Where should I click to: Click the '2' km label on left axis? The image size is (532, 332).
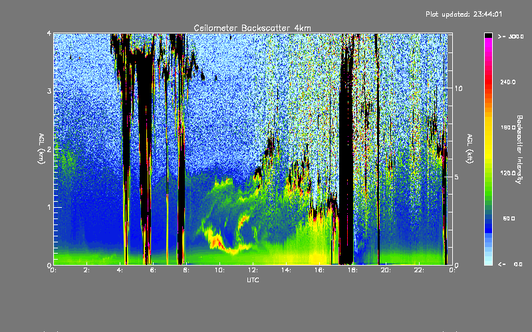49,149
